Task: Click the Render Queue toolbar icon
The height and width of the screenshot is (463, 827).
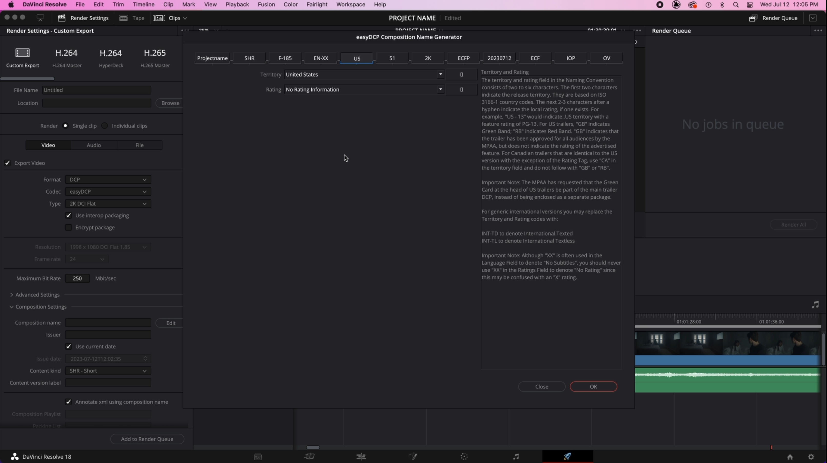Action: pos(753,18)
